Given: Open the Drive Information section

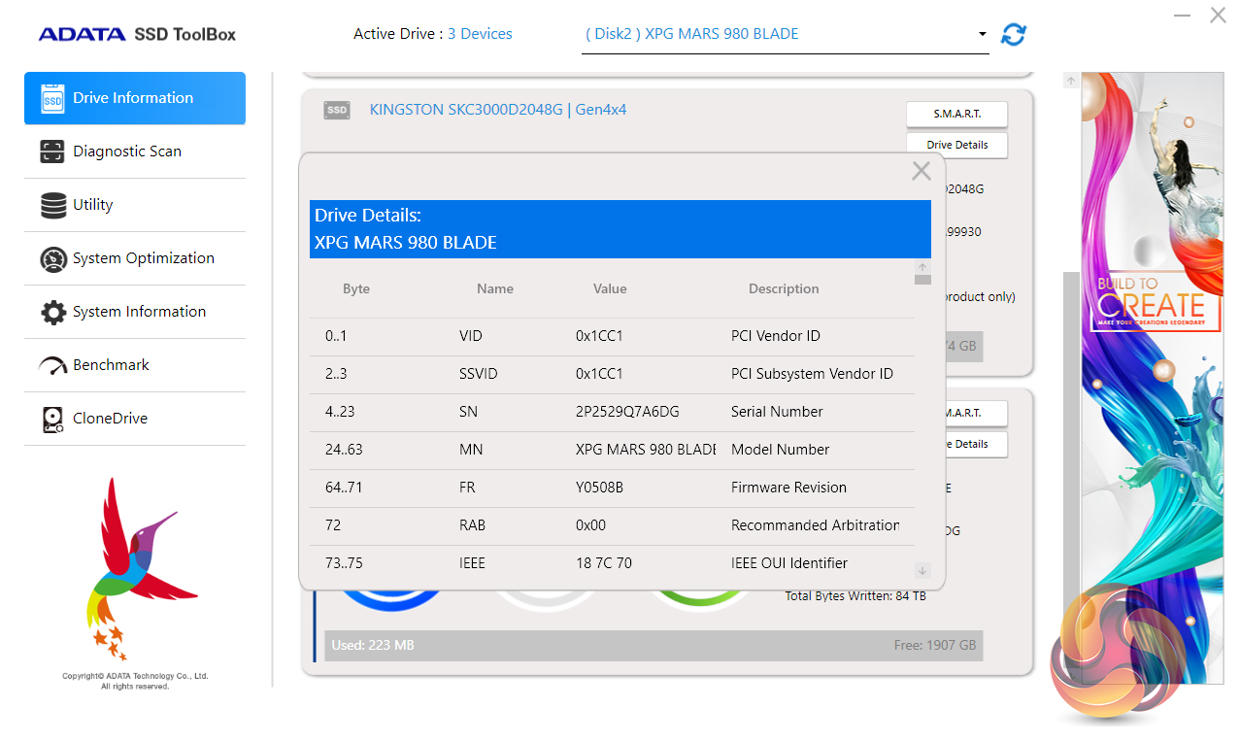Looking at the screenshot, I should point(135,98).
